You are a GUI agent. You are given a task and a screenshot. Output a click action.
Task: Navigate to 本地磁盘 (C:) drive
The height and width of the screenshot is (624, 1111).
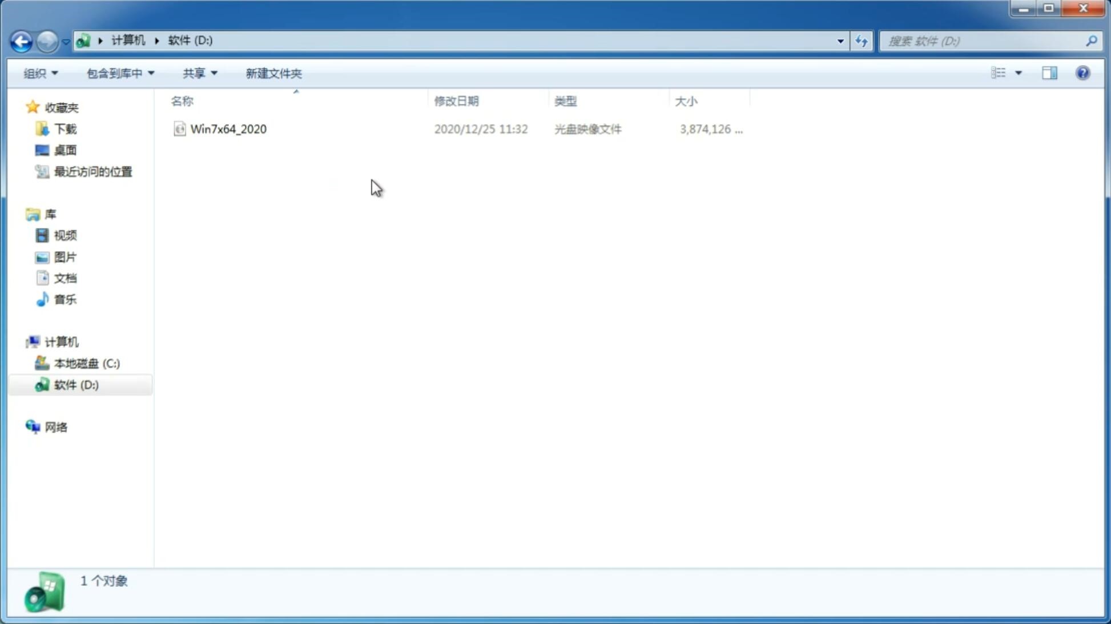click(x=86, y=363)
